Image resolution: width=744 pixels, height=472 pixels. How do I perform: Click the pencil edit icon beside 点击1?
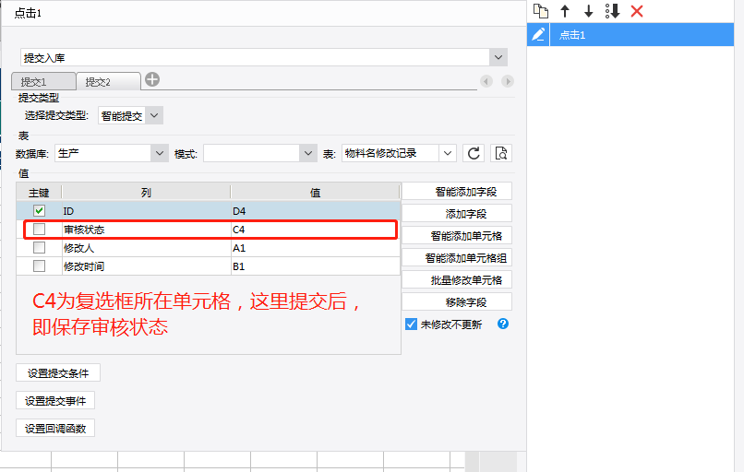point(538,35)
